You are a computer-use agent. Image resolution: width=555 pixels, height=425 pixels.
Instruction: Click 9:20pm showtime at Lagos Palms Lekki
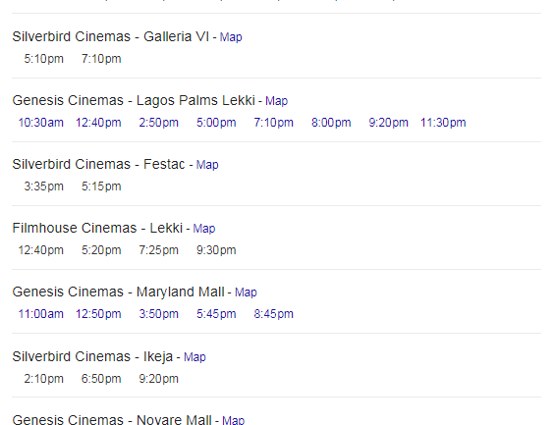coord(388,123)
